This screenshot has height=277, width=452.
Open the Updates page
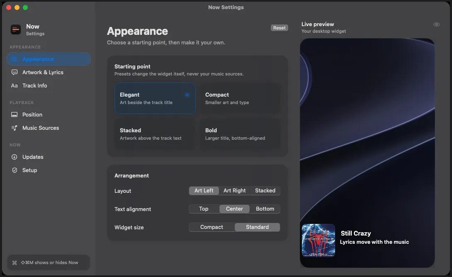click(49, 157)
